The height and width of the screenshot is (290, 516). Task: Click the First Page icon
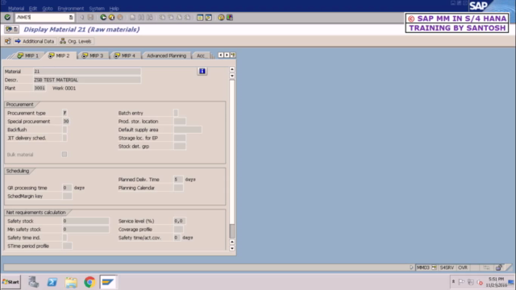pyautogui.click(x=162, y=18)
